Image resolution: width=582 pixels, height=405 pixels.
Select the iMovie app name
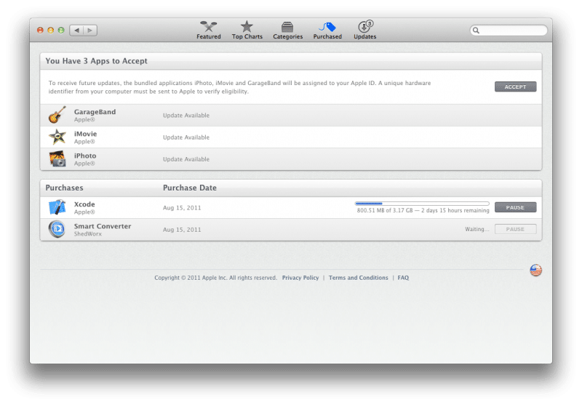[85, 134]
